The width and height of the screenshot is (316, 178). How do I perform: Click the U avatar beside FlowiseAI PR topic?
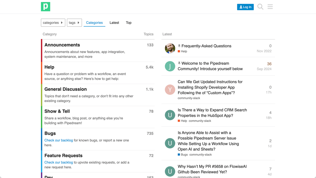tap(170, 171)
